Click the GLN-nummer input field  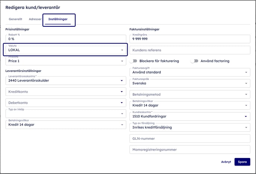tap(189, 139)
